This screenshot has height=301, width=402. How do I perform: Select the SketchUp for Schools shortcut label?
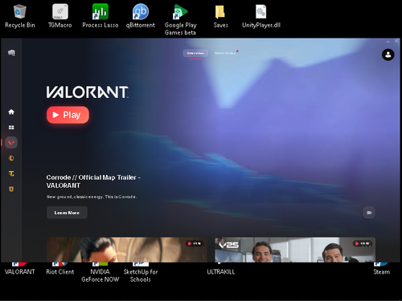click(141, 275)
